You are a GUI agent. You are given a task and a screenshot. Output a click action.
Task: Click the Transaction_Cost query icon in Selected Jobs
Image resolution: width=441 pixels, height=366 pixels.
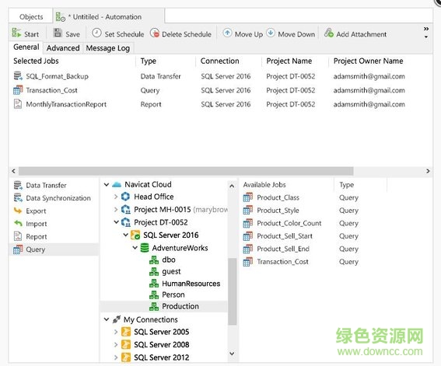pyautogui.click(x=18, y=90)
